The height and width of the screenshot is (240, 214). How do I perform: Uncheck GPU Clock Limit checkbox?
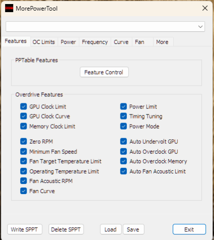tap(24, 106)
